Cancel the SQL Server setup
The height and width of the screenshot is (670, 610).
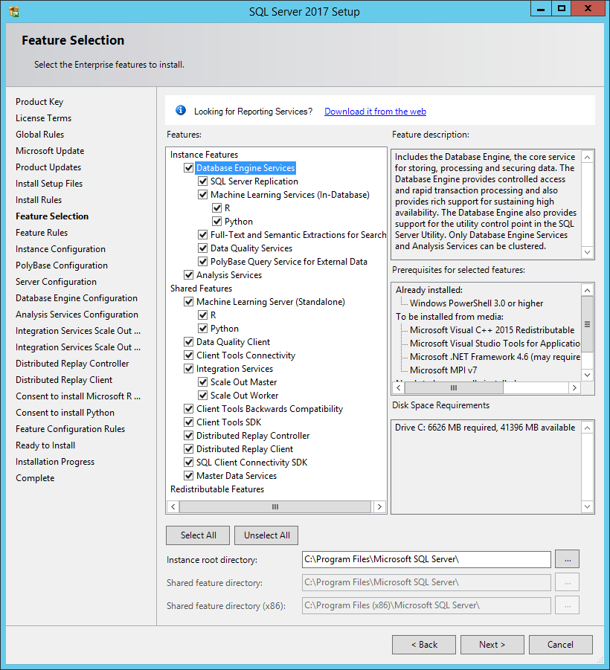pyautogui.click(x=560, y=645)
